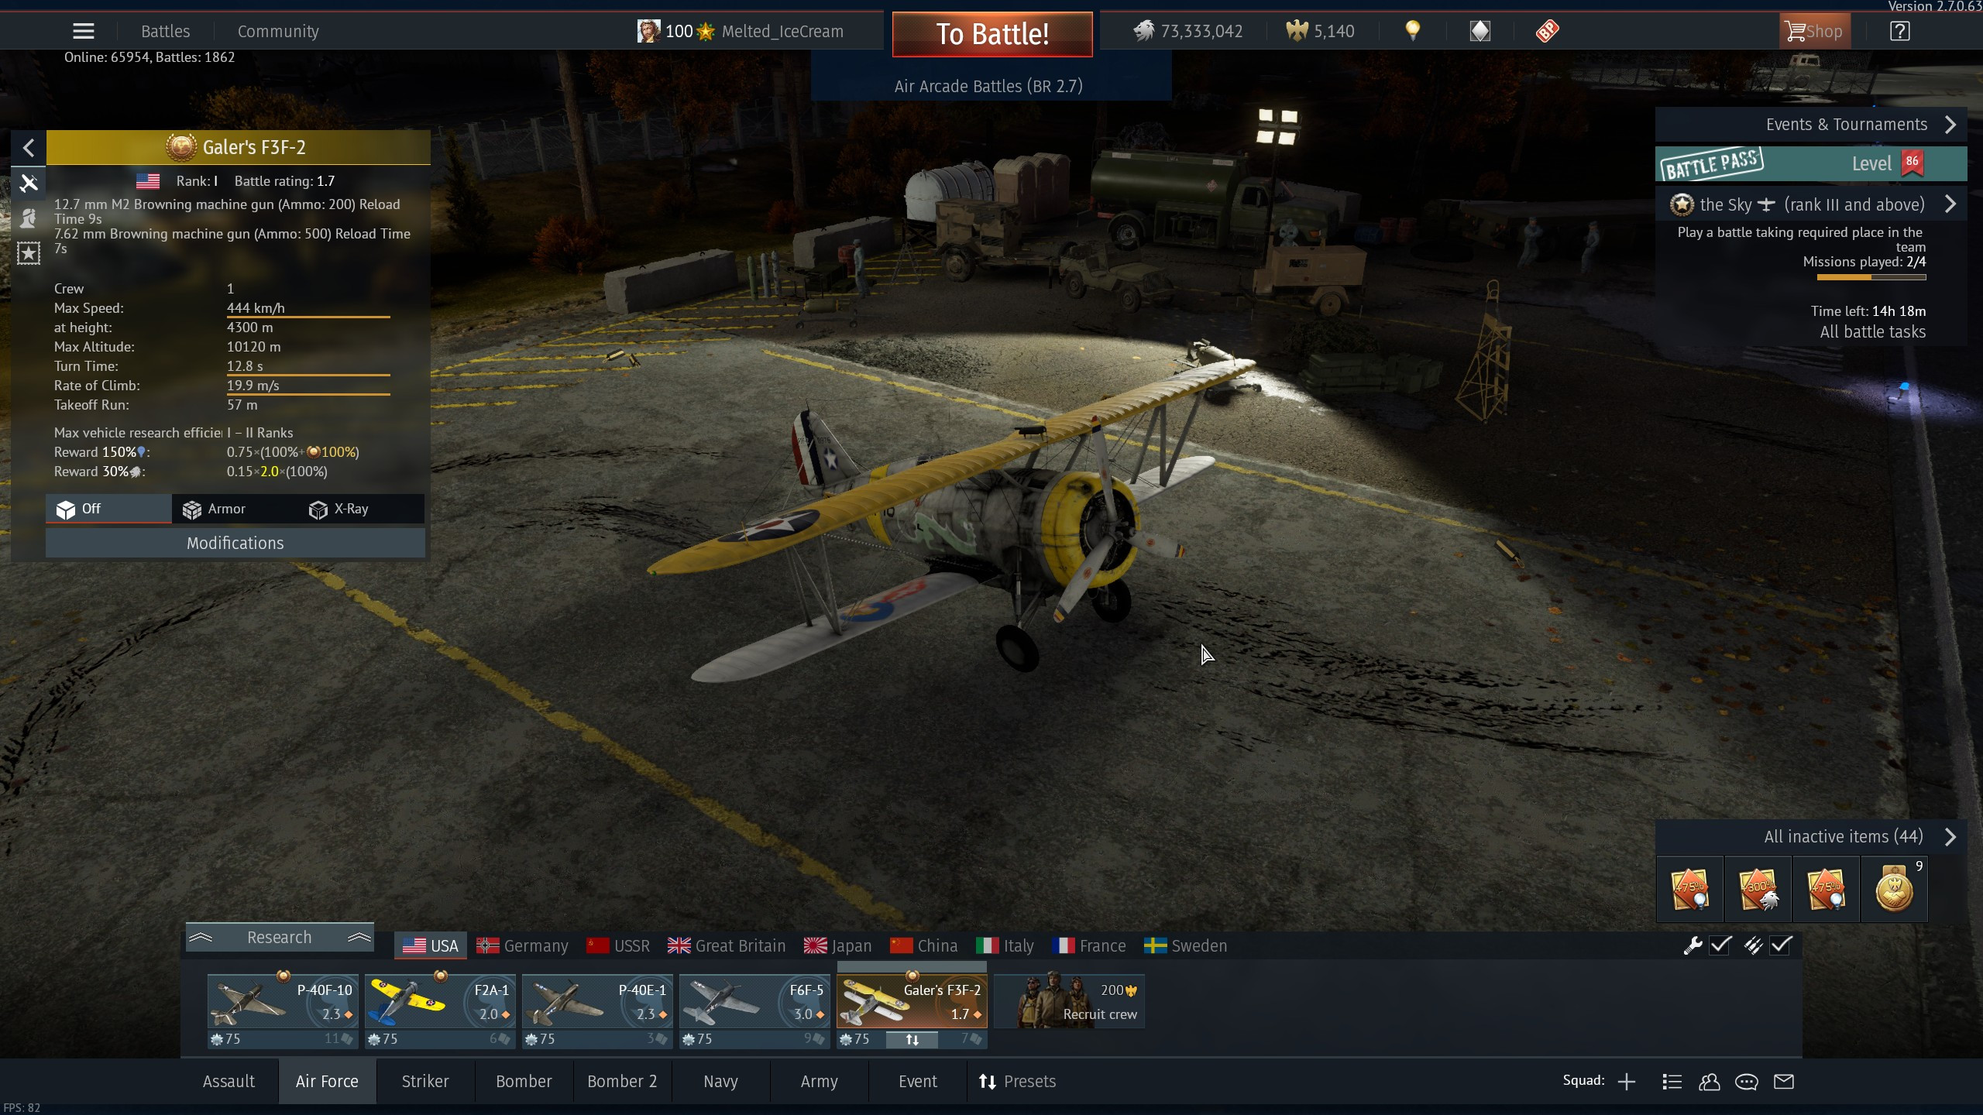Toggle the automatic ammo refill checkbox
1983x1115 pixels.
(x=1781, y=945)
